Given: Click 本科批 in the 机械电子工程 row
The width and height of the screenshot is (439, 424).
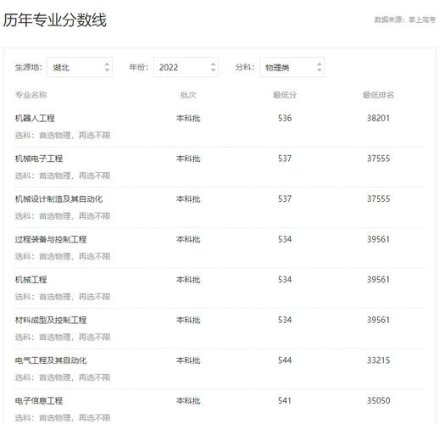Looking at the screenshot, I should coord(188,159).
